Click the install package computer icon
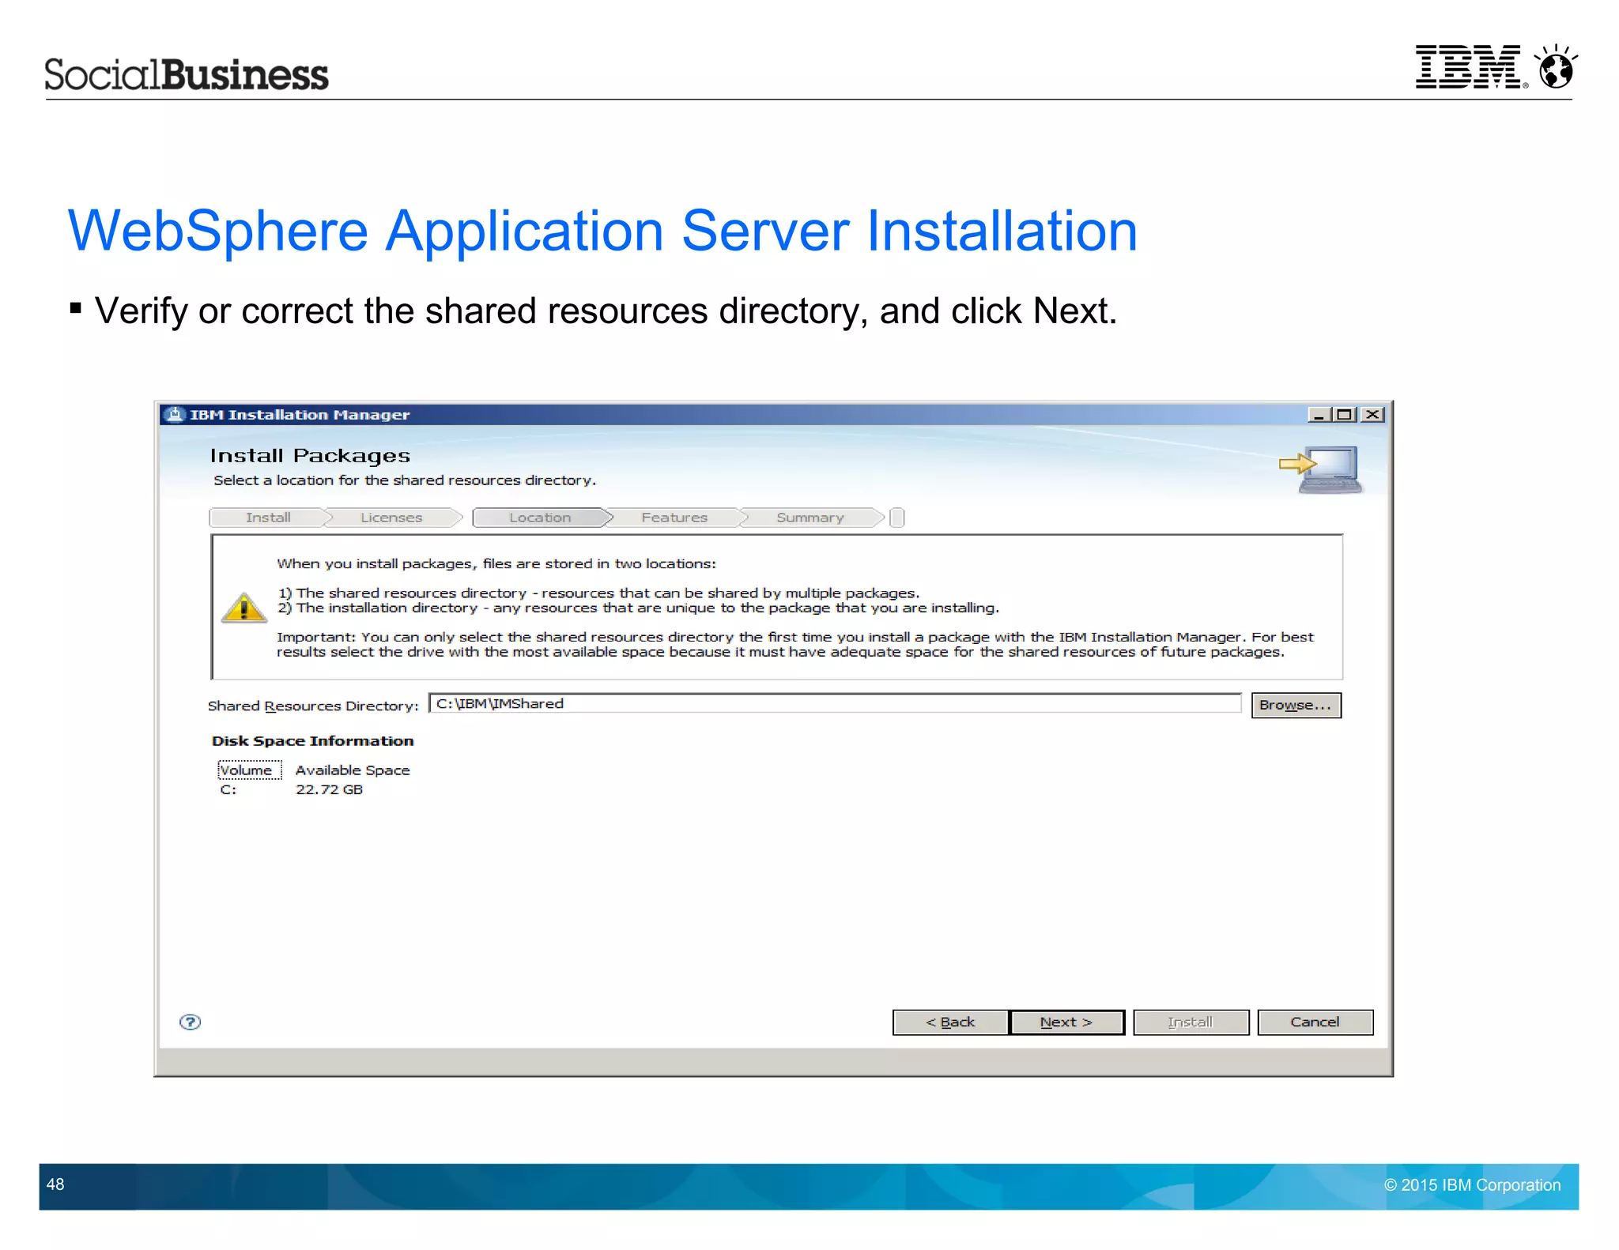Viewport: 1619px width, 1250px height. click(1321, 469)
